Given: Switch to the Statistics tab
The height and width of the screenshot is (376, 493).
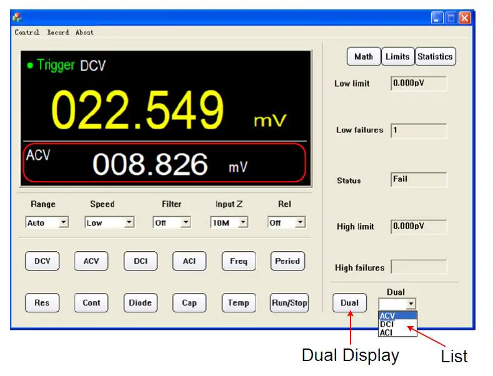Looking at the screenshot, I should tap(435, 57).
